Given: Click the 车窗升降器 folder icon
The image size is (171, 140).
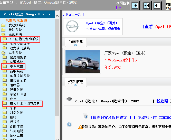Looking at the screenshot, I should tap(5, 94).
